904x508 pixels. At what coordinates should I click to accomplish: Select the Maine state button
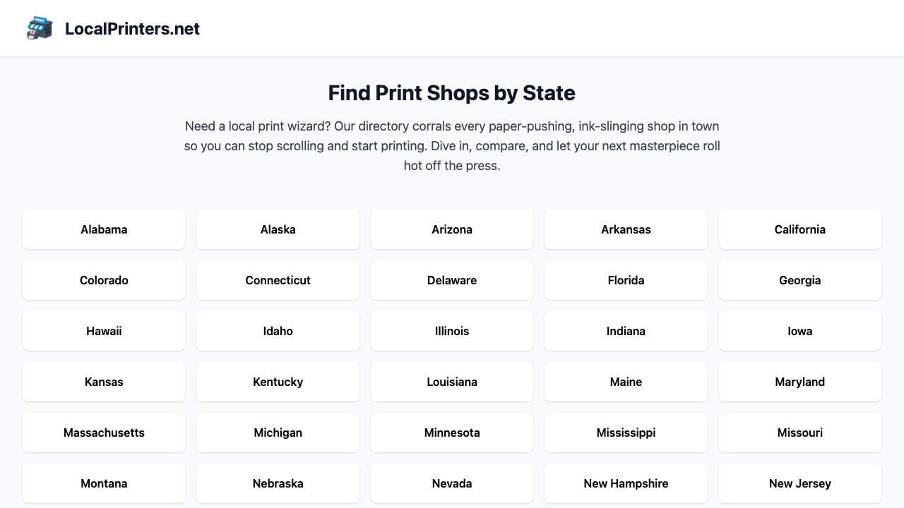coord(626,382)
